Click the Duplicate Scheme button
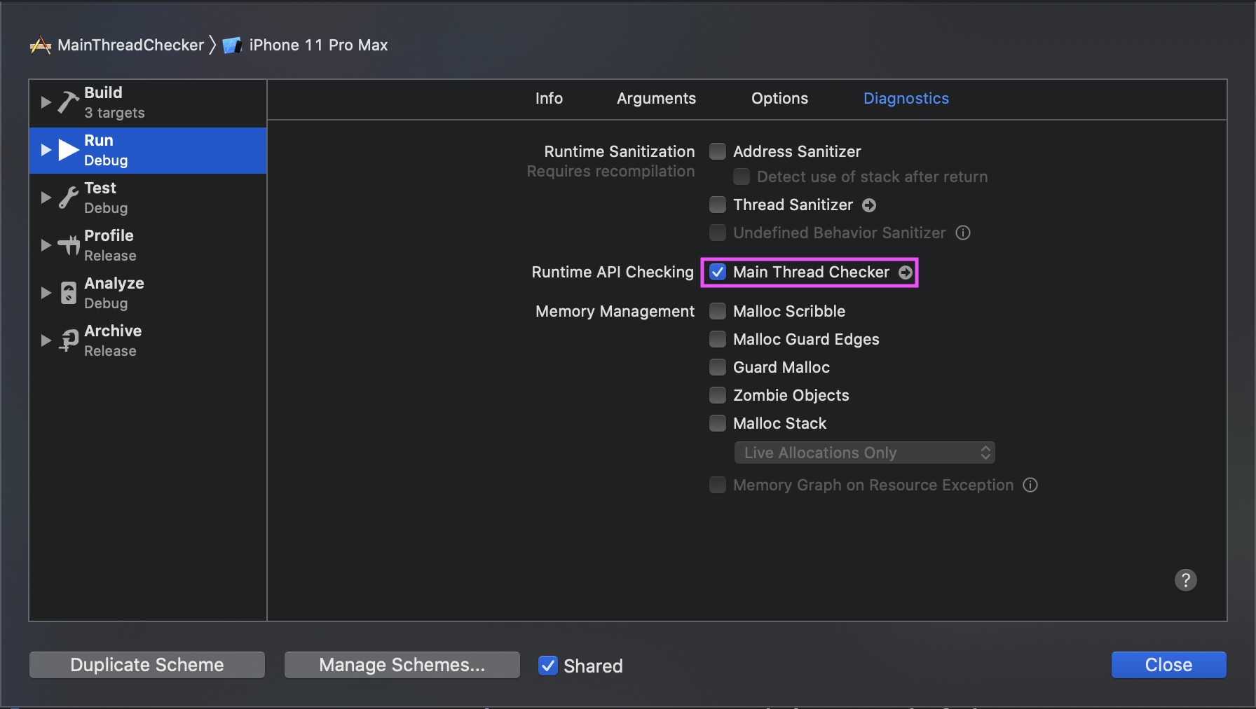This screenshot has height=709, width=1256. tap(146, 664)
